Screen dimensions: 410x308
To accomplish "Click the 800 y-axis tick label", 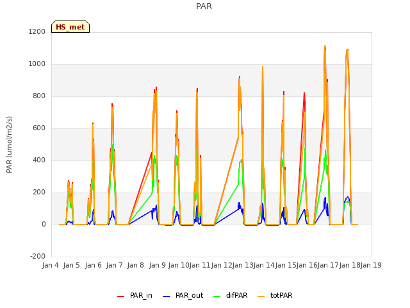I will [x=39, y=96].
